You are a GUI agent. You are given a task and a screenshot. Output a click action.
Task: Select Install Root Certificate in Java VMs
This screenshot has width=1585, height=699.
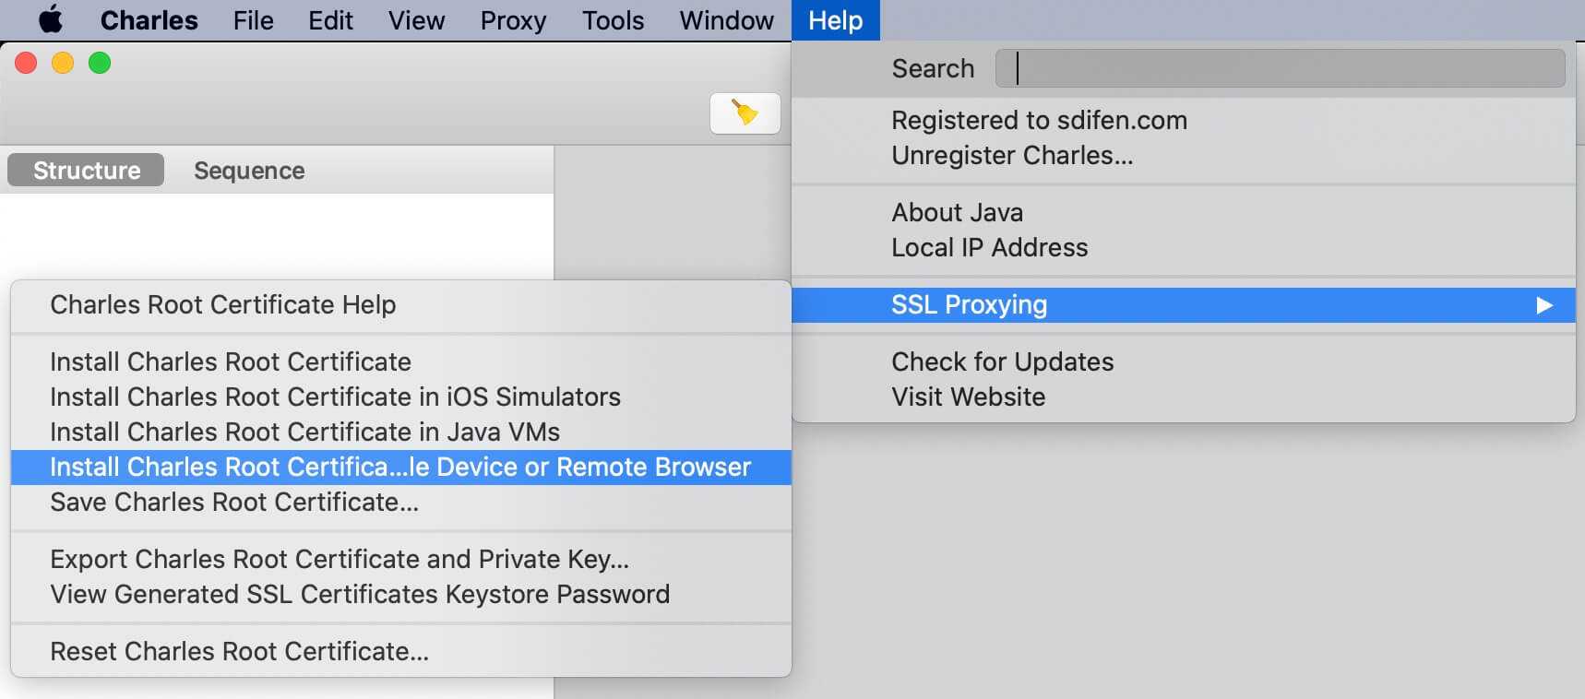click(x=304, y=432)
